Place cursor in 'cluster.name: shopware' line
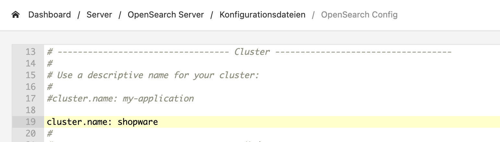Image resolution: width=500 pixels, height=142 pixels. [272, 122]
